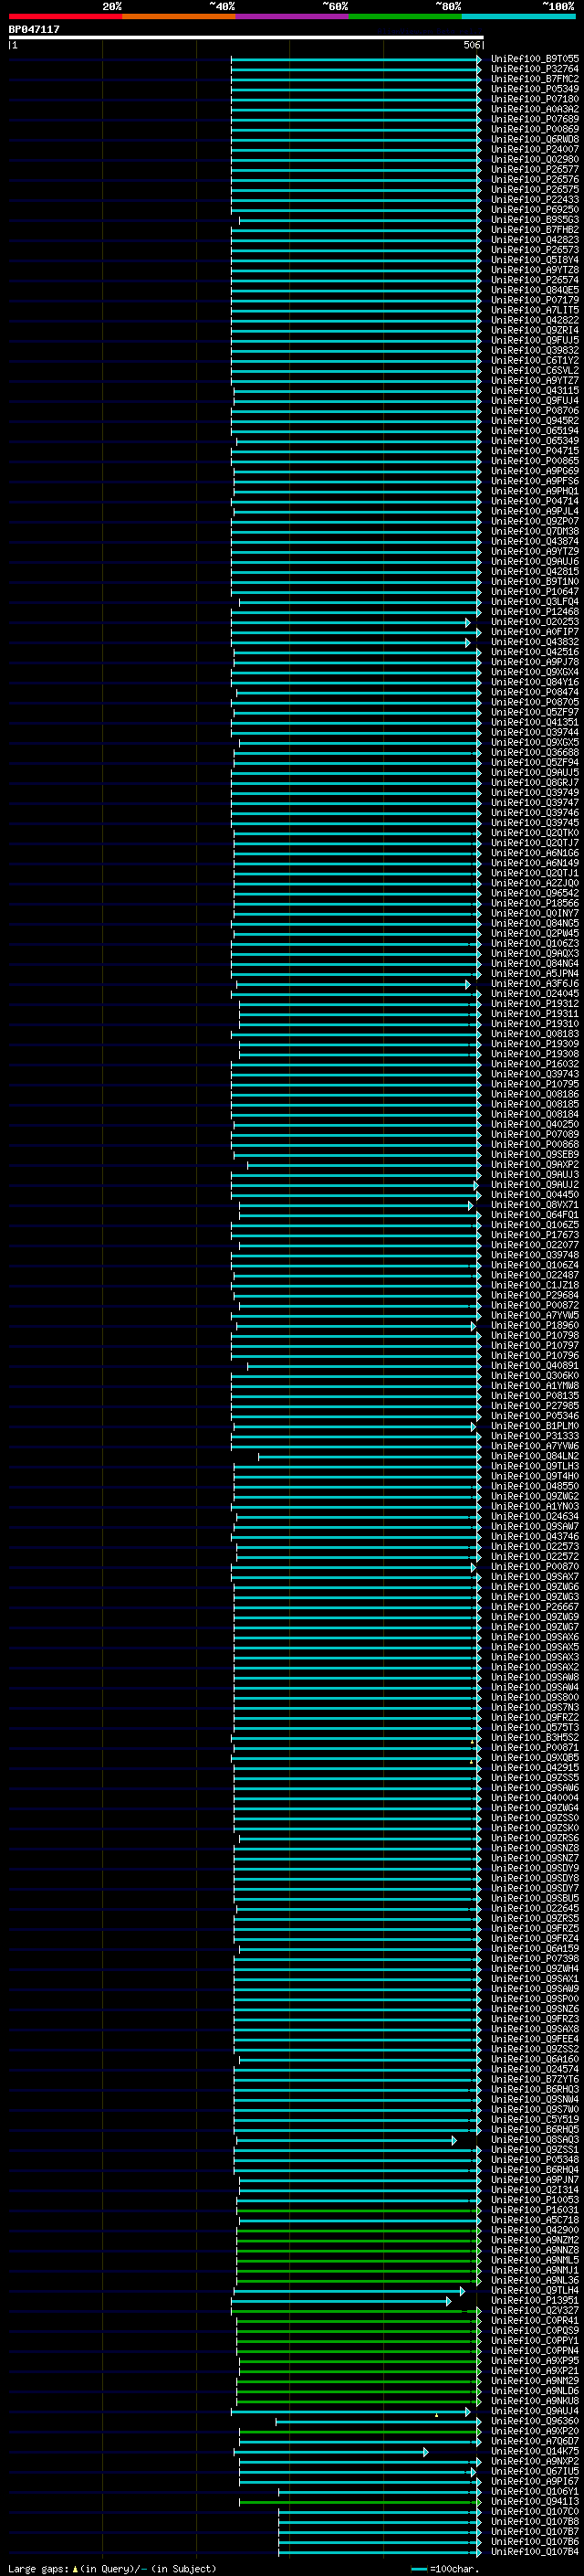
Task: Select hit label UniRef100_P24007
Action: (535, 149)
